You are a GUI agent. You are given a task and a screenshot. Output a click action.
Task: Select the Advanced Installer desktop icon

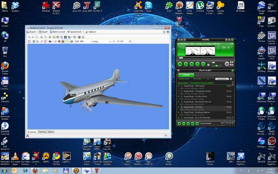[x=5, y=113]
